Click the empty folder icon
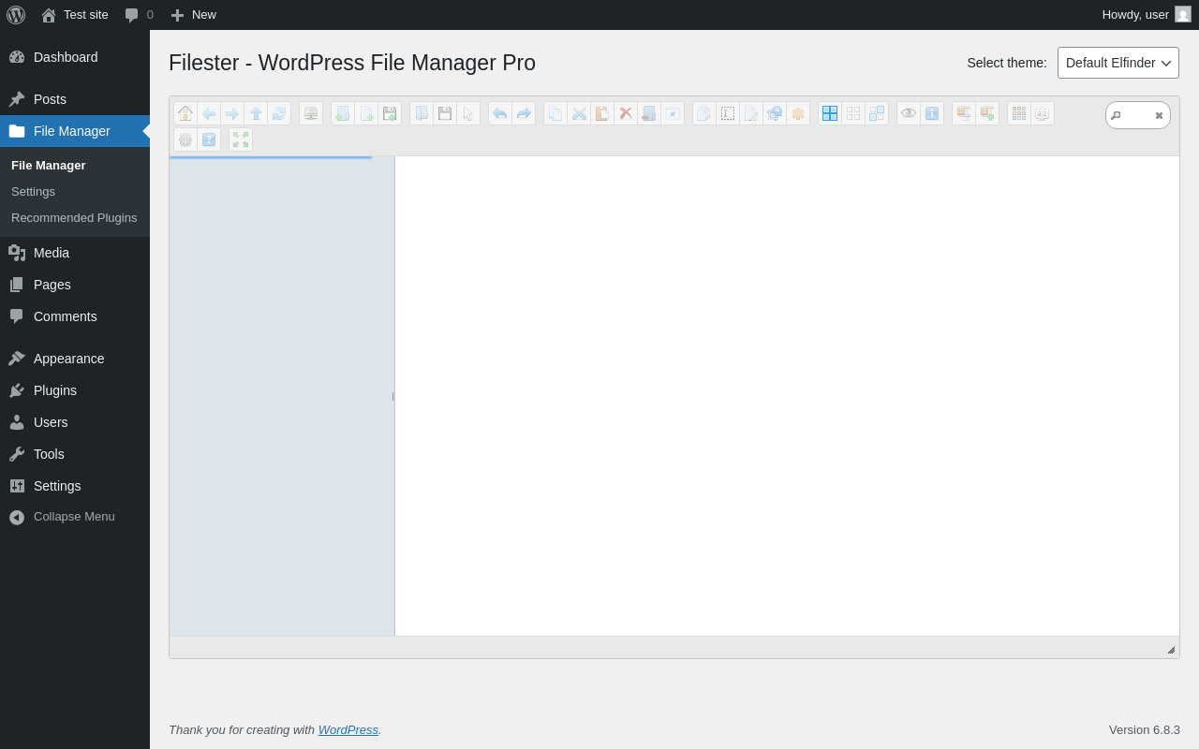The width and height of the screenshot is (1199, 749). point(649,113)
